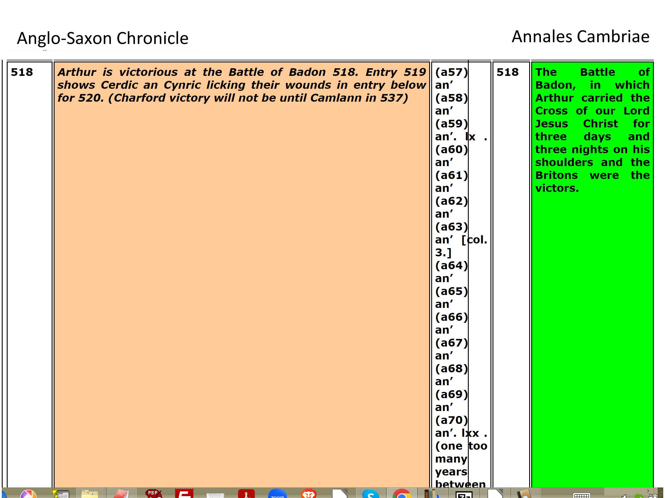Open Adobe Acrobat taskbar icon
The width and height of the screenshot is (665, 498).
(x=246, y=494)
